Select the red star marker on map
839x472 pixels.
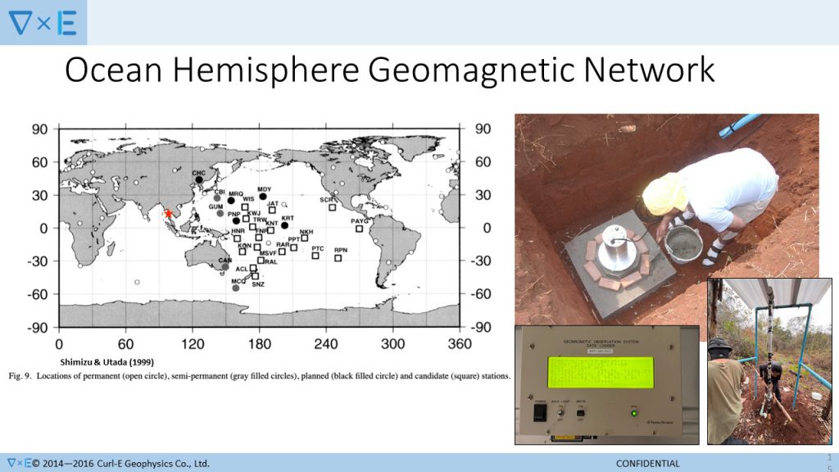[169, 213]
